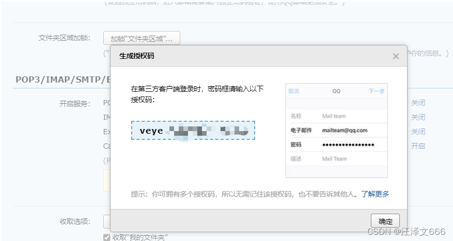453x241 pixels.
Task: Click the 提示 hint text about authorization codes
Action: [245, 194]
